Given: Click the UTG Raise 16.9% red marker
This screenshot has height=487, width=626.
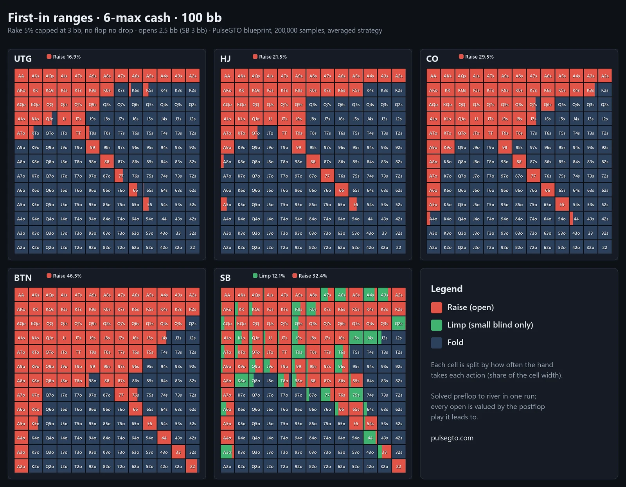Looking at the screenshot, I should 49,57.
